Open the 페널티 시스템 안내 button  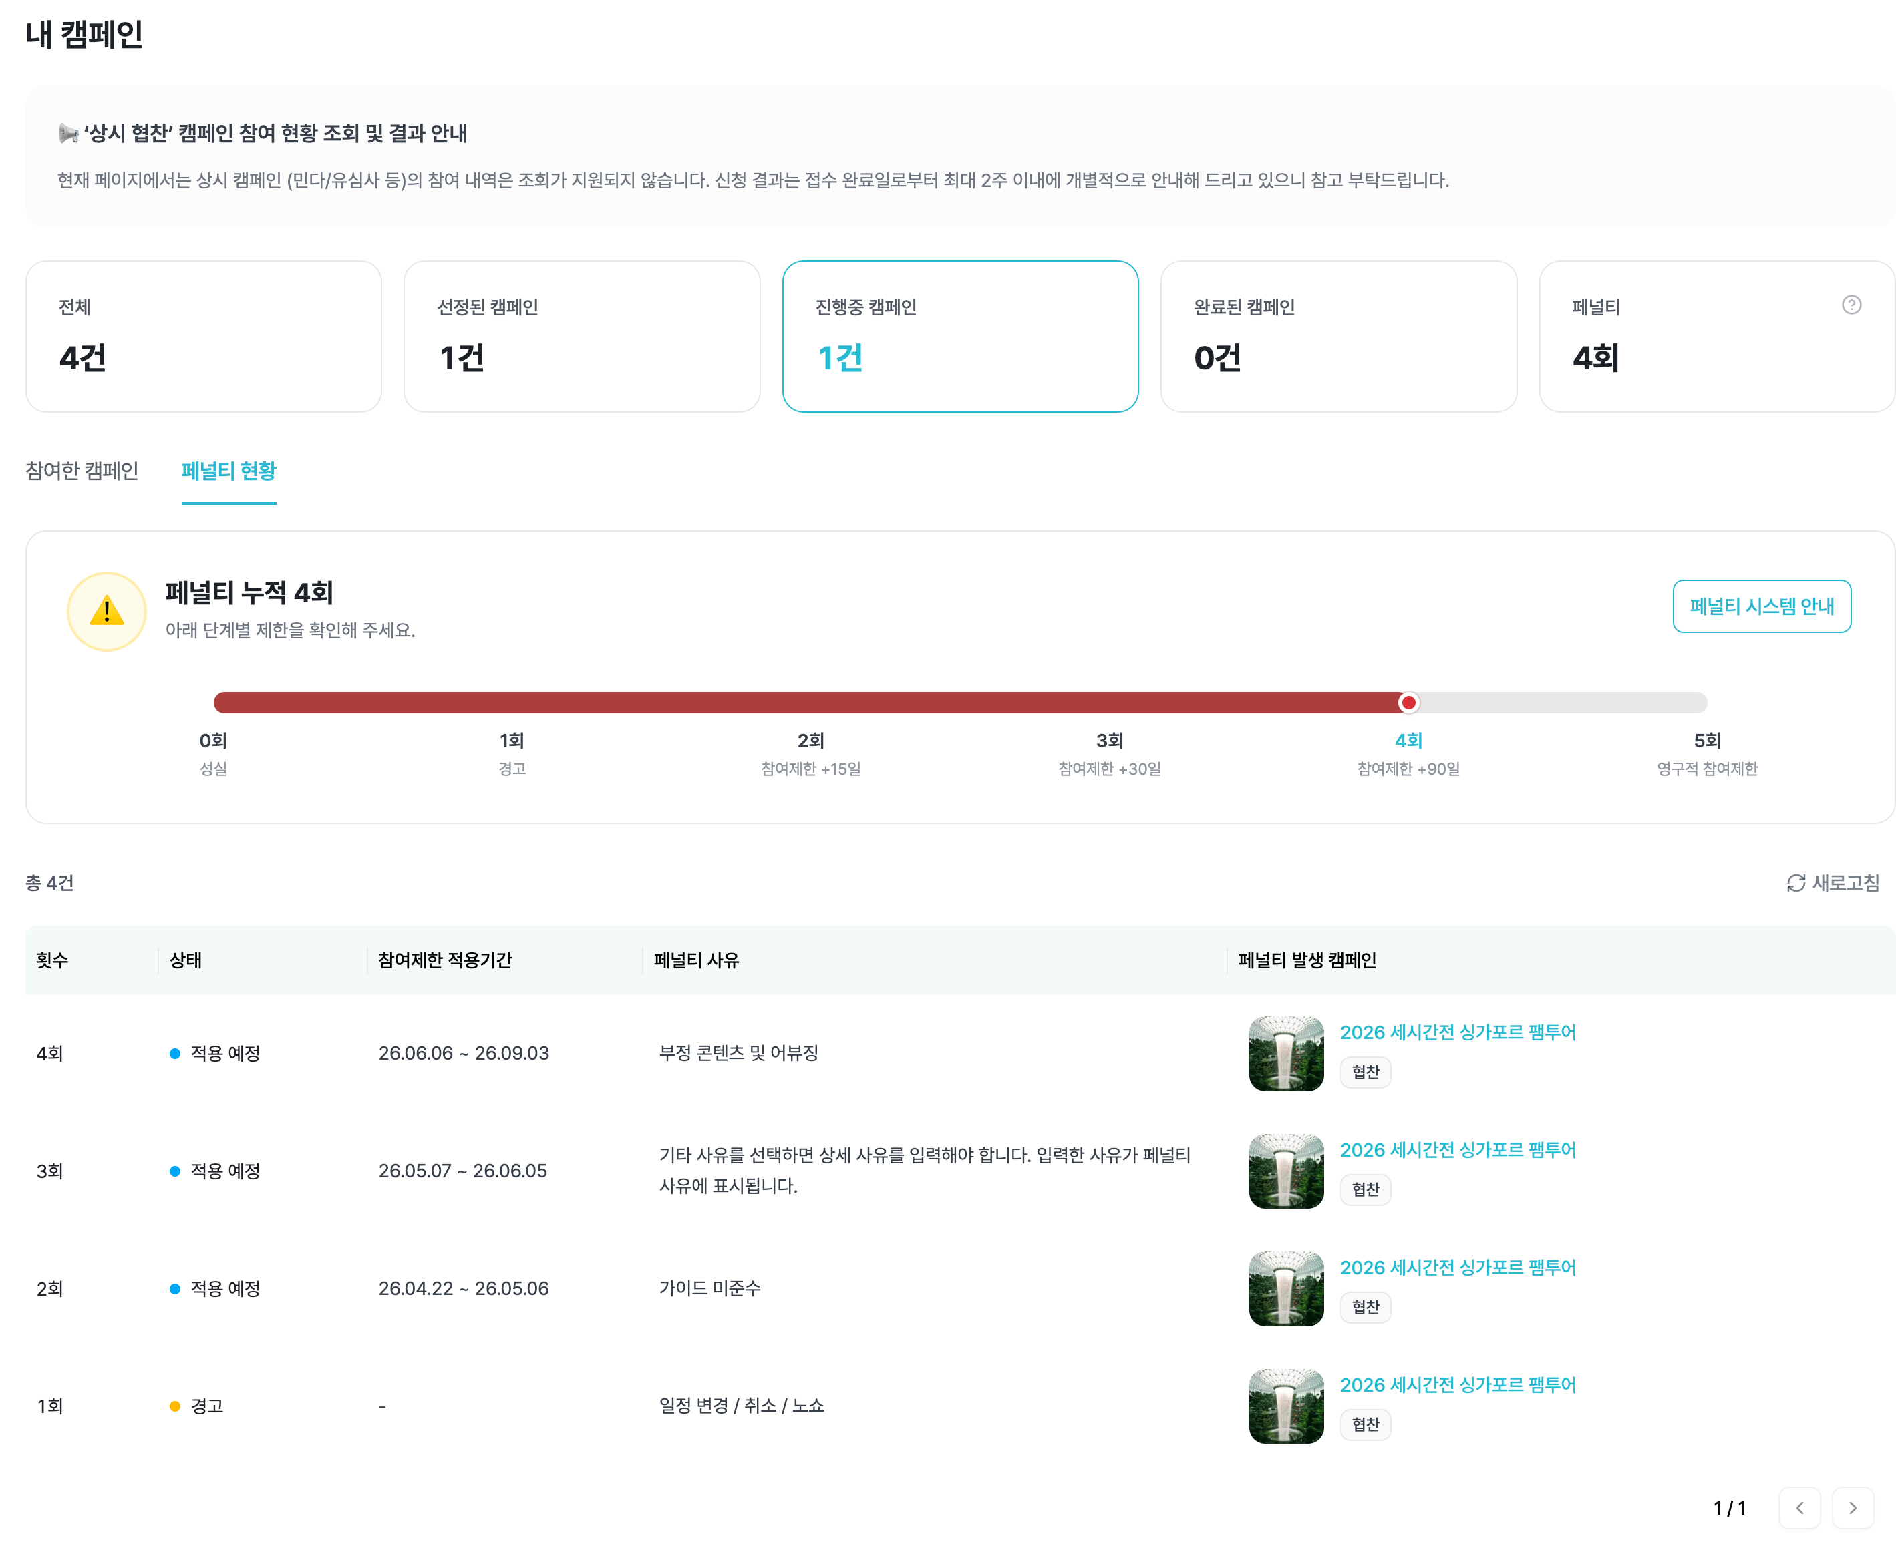pos(1760,606)
